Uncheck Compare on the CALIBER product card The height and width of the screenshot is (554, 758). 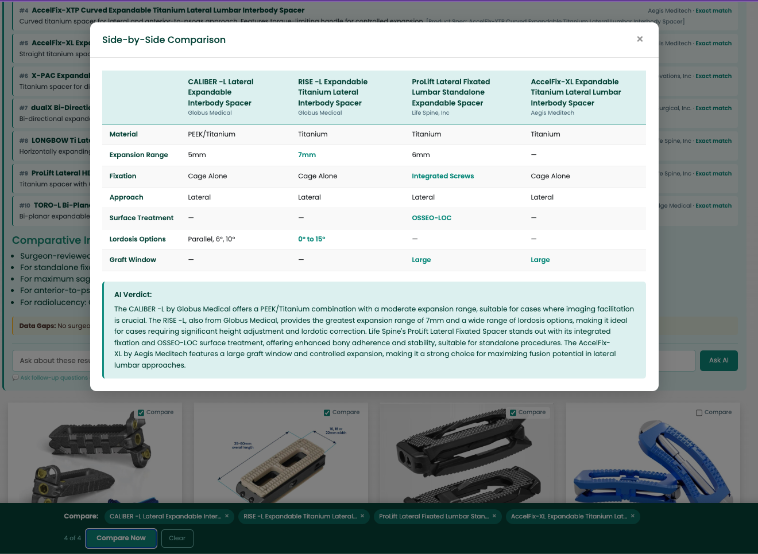(x=141, y=412)
